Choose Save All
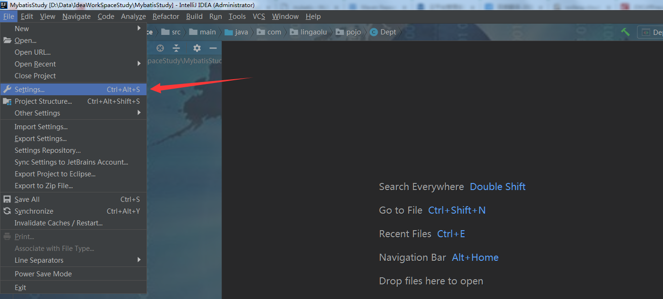The height and width of the screenshot is (299, 663). pyautogui.click(x=73, y=199)
